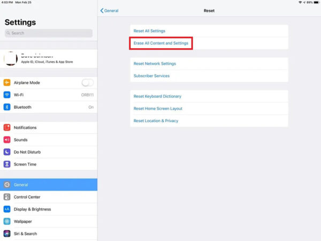Open the Notifications settings row
Image resolution: width=321 pixels, height=241 pixels.
point(49,127)
